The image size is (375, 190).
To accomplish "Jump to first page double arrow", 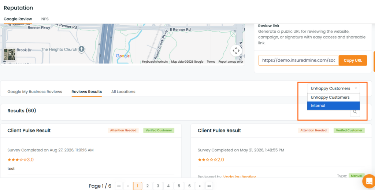I will (x=119, y=186).
